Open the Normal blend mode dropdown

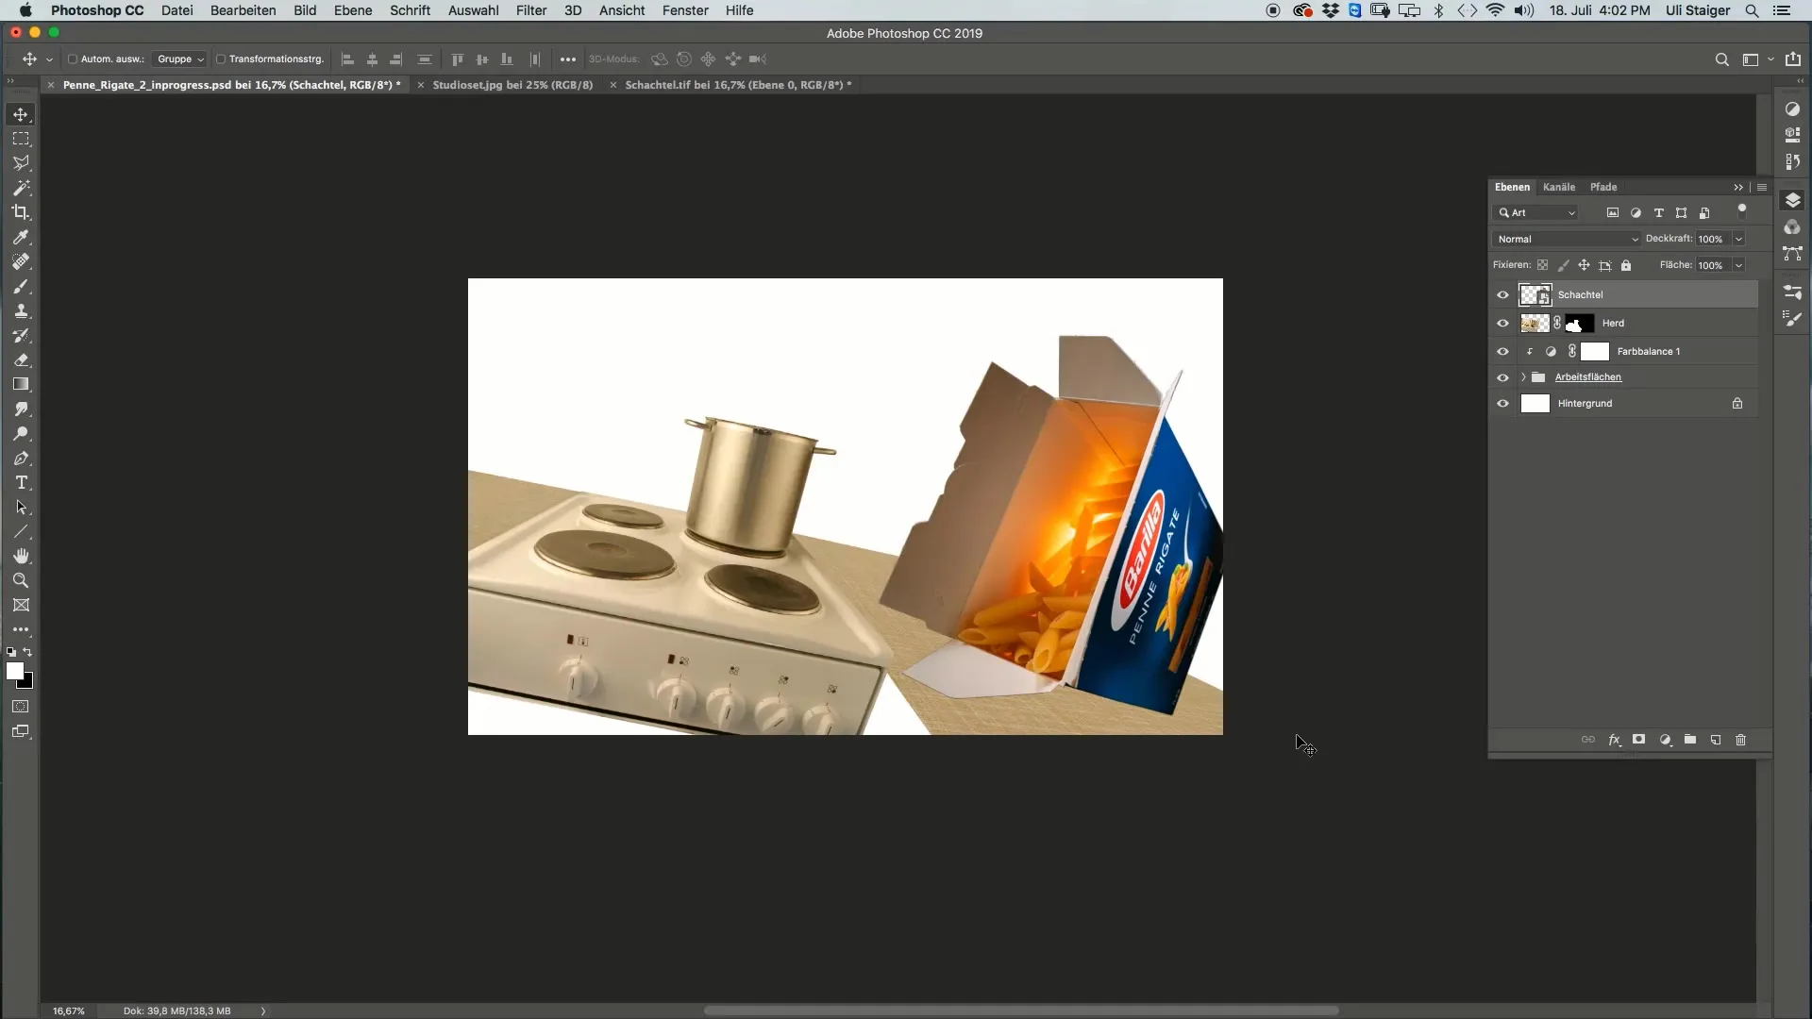click(x=1567, y=239)
